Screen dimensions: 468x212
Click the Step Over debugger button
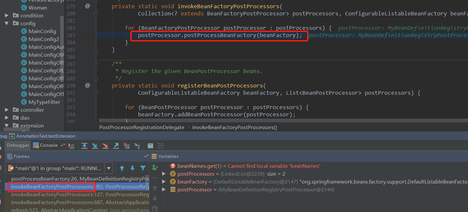coord(84,145)
